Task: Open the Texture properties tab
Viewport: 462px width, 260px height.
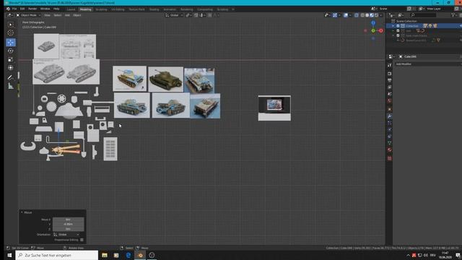Action: pos(390,158)
